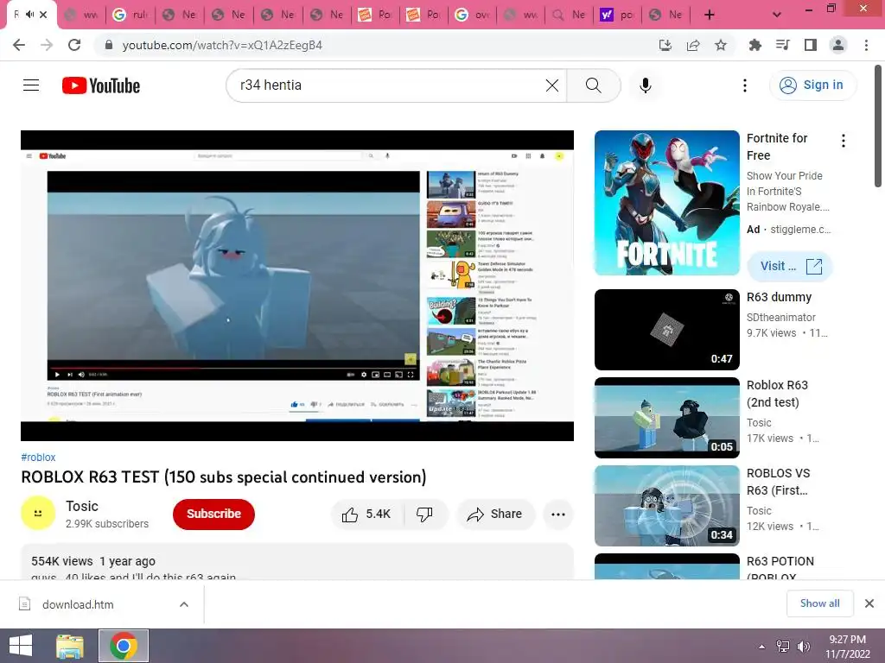Image resolution: width=885 pixels, height=663 pixels.
Task: Activate voice search microphone
Action: coord(645,85)
